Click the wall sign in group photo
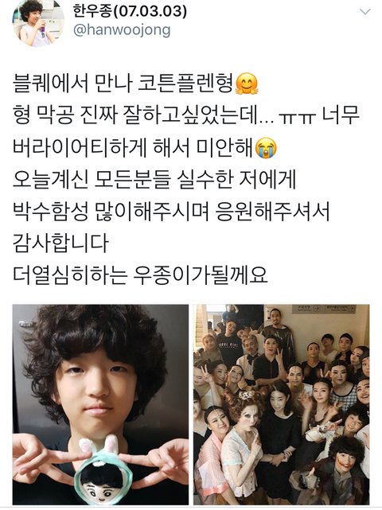Screen dimensions: 382x510 (x=322, y=309)
